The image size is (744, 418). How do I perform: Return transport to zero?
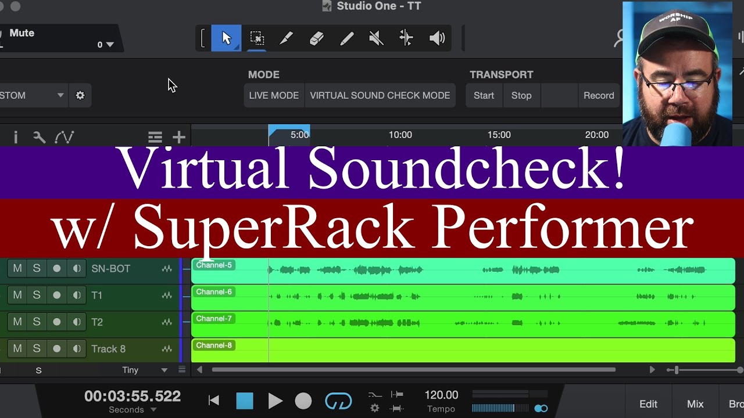[x=214, y=401]
